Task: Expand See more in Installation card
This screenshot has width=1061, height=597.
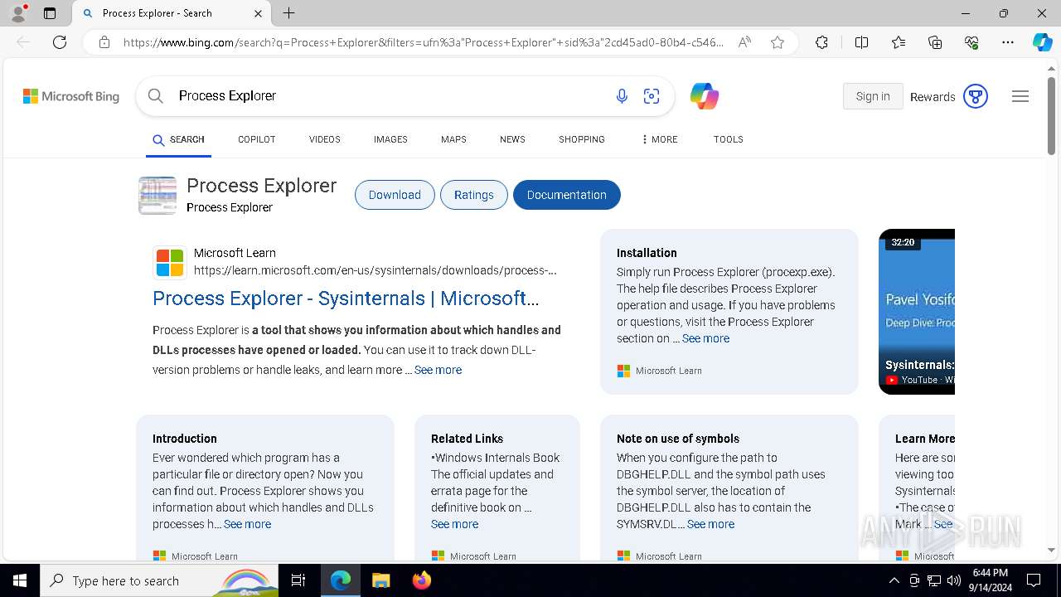Action: (x=705, y=338)
